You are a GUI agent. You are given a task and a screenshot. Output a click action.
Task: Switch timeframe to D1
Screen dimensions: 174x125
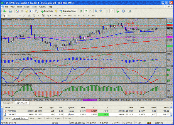[84, 16]
